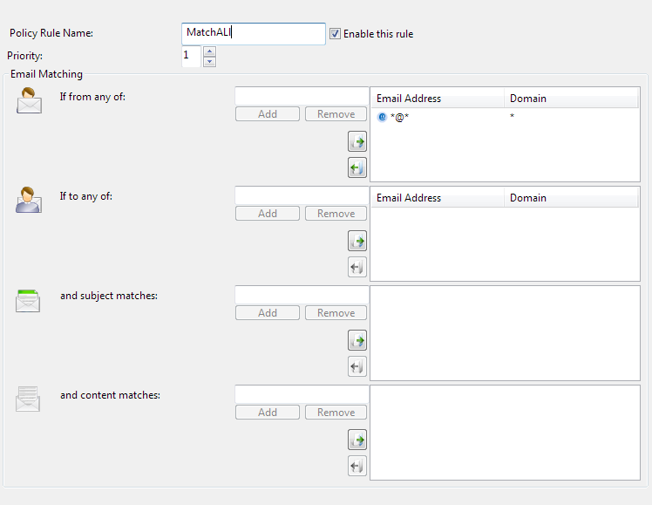The image size is (652, 505).
Task: Click the Add button in the 'If to any of' section
Action: [x=268, y=214]
